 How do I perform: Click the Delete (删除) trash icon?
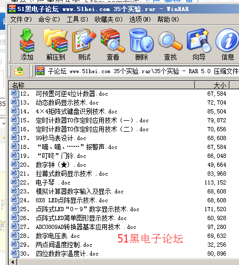(141, 40)
